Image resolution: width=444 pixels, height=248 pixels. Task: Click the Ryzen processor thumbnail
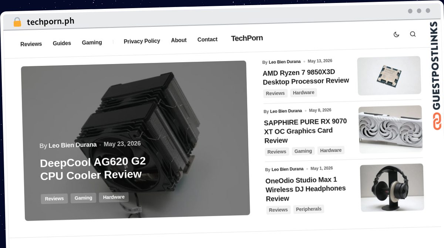pos(389,76)
